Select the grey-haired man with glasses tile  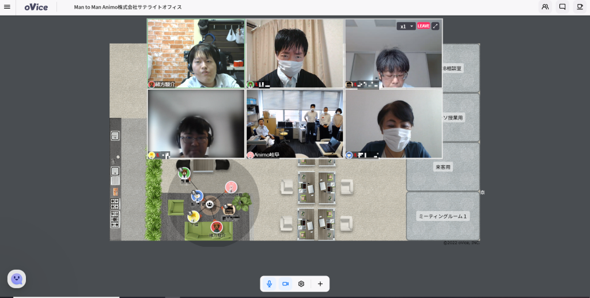pos(394,54)
